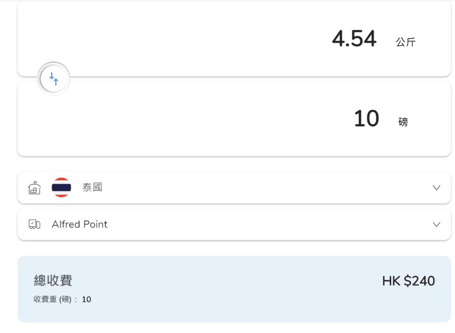
Task: Click the Thailand flag icon
Action: tap(62, 187)
